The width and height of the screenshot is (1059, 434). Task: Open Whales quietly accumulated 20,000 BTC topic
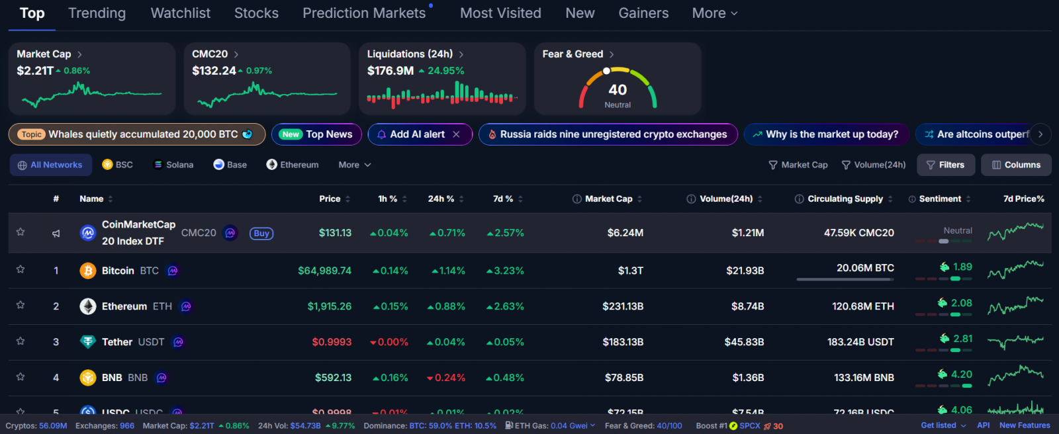pos(137,134)
